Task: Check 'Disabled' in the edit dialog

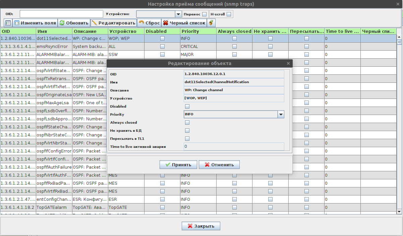Action: 187,107
